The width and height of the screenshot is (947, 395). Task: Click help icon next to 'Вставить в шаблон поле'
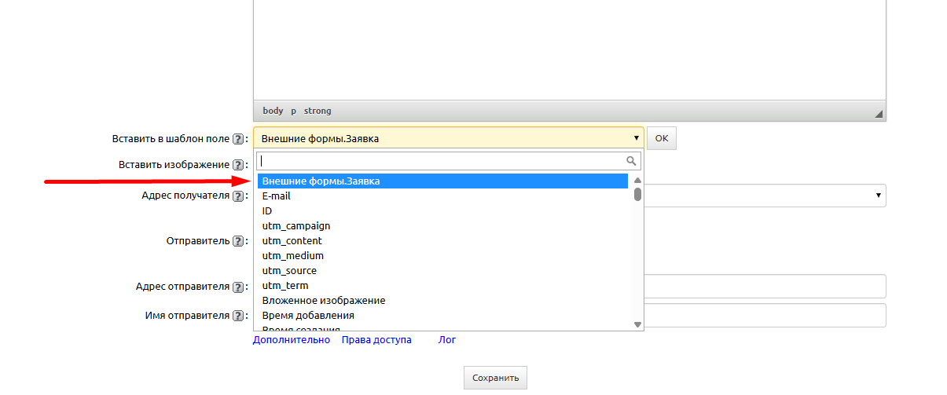(238, 139)
